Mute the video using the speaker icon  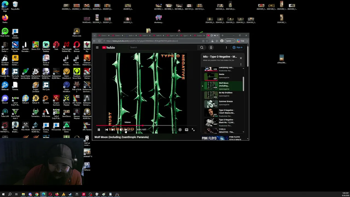point(121,130)
